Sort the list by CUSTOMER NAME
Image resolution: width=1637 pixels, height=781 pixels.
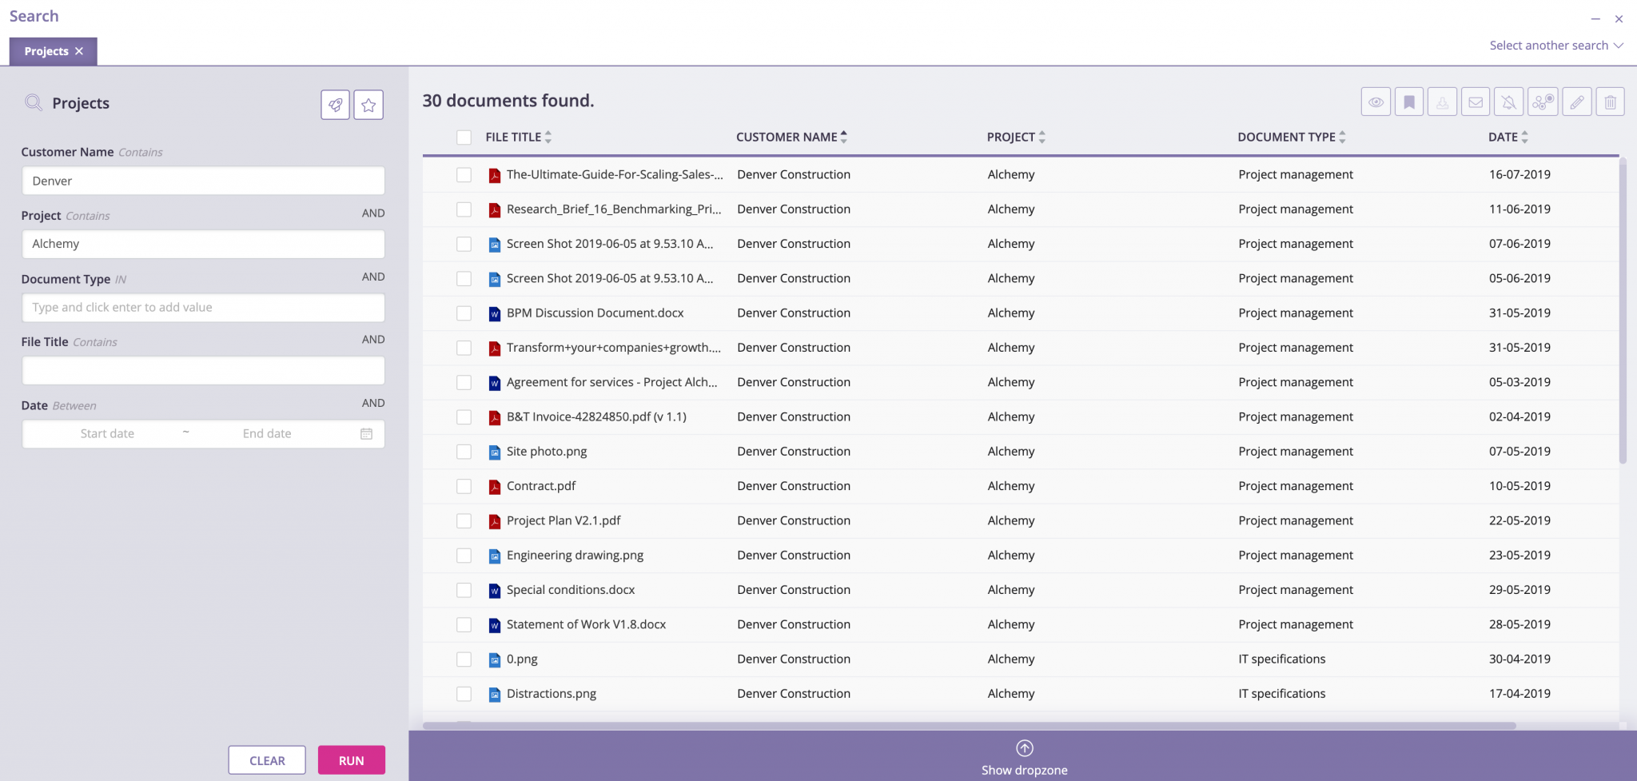(790, 137)
